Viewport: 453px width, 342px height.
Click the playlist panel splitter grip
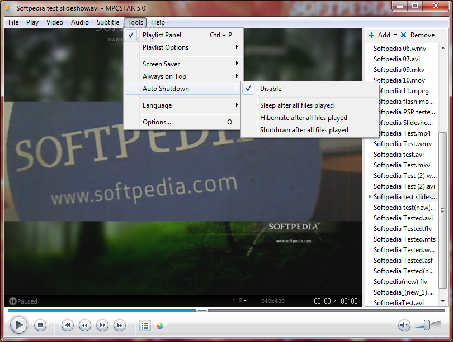364,167
